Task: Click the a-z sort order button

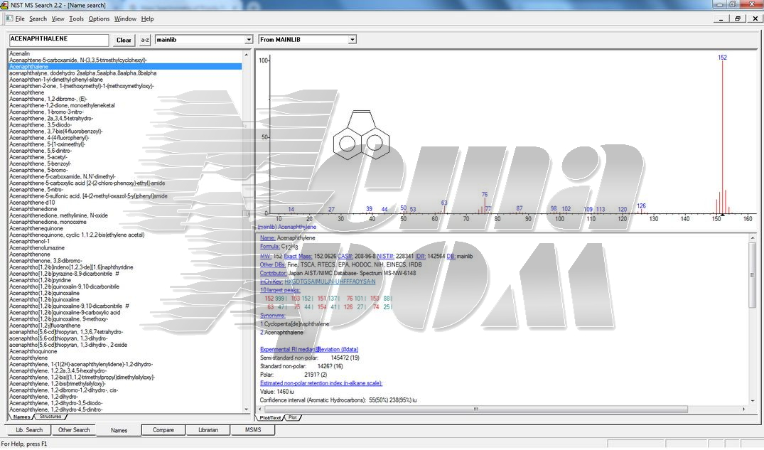Action: [145, 40]
